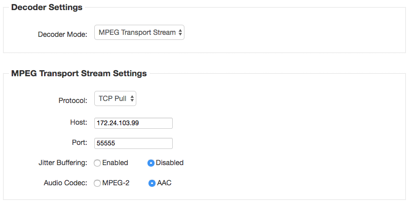The height and width of the screenshot is (207, 414).
Task: Choose the AAC radio circle for Audio Codec
Action: click(x=152, y=183)
